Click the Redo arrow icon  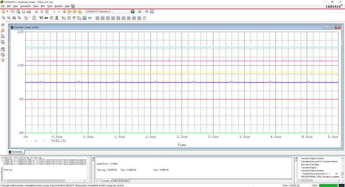point(59,12)
